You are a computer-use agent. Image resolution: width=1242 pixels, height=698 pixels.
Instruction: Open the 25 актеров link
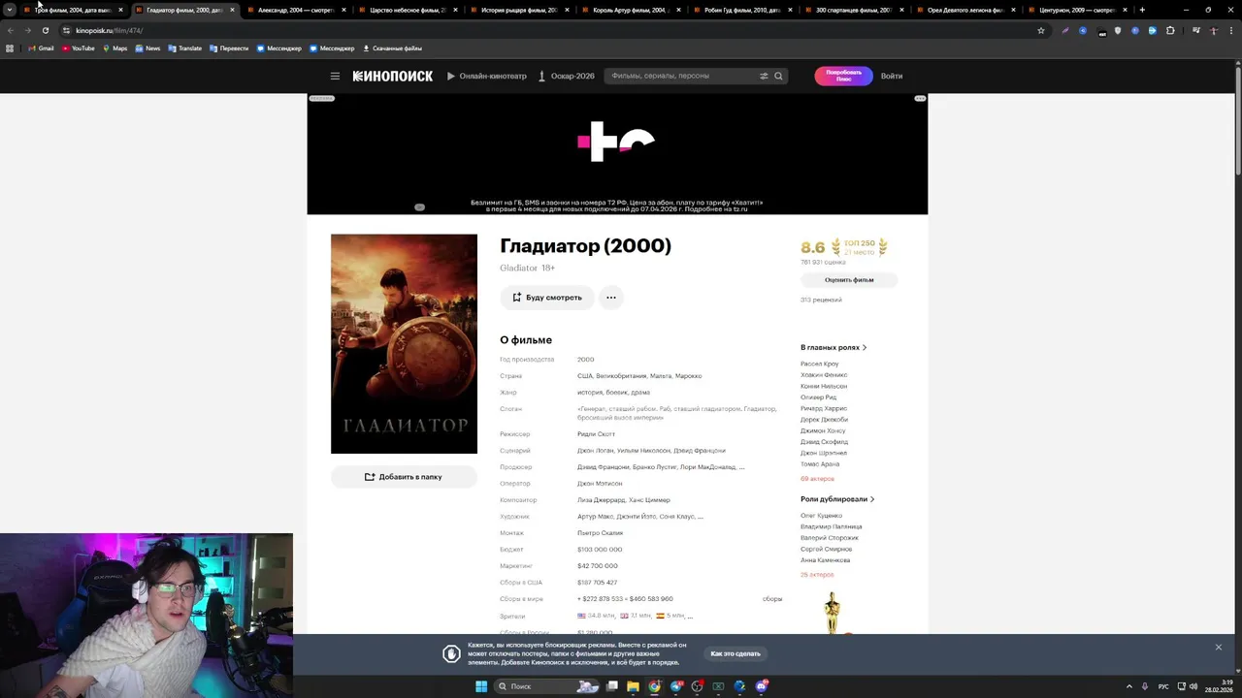tap(817, 575)
